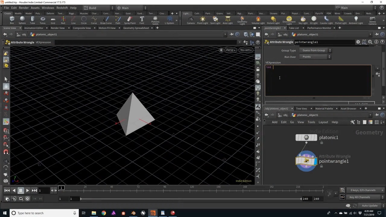Toggle the viewport lock camera icon
The height and width of the screenshot is (217, 386).
click(x=221, y=50)
